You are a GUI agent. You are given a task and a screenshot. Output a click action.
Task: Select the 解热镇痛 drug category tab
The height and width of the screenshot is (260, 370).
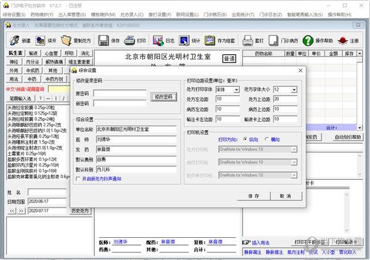pos(54,62)
